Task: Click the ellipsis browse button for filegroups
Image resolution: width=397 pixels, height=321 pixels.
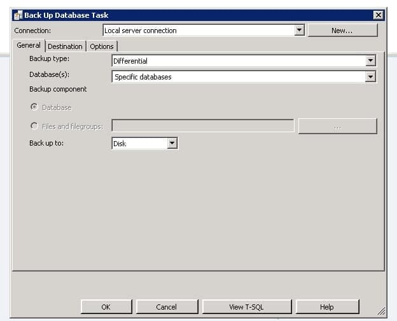Action: coord(337,126)
